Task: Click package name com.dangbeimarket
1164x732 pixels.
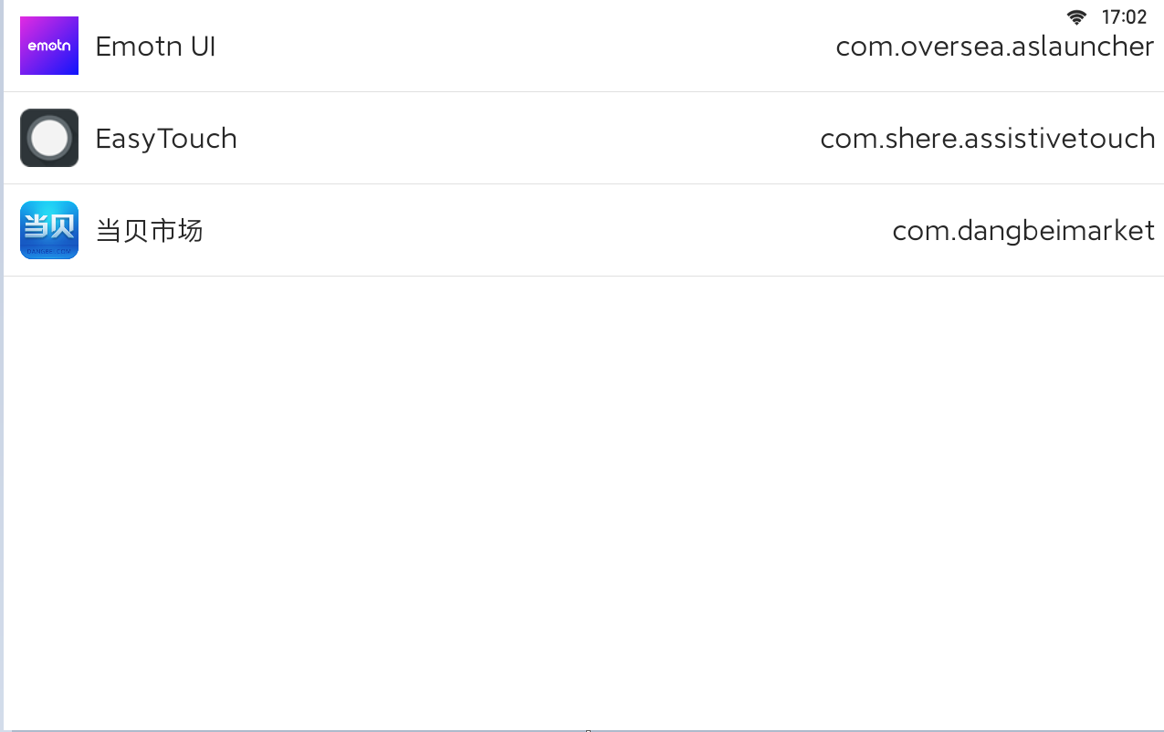Action: 1023,231
